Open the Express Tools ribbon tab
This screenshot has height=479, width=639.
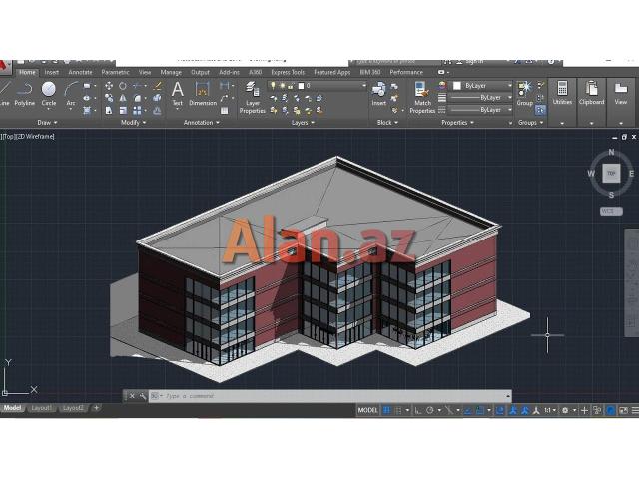[x=288, y=72]
